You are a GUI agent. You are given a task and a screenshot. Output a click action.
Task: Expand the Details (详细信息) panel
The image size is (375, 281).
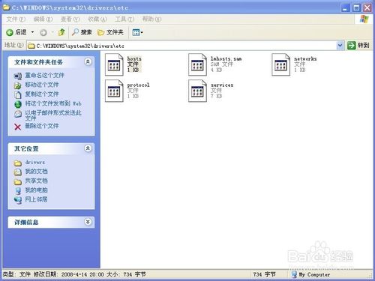coord(88,222)
